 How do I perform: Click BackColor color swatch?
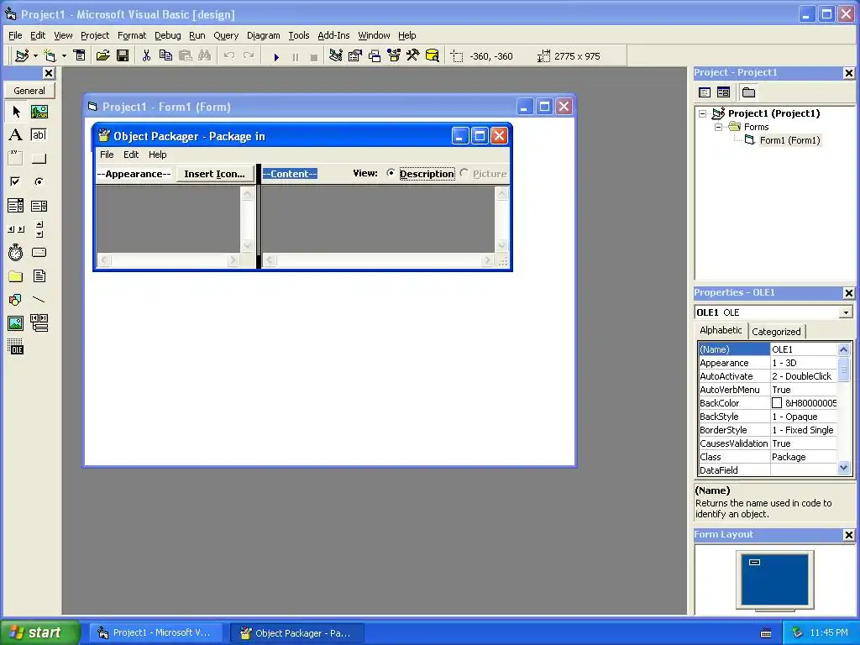[777, 403]
